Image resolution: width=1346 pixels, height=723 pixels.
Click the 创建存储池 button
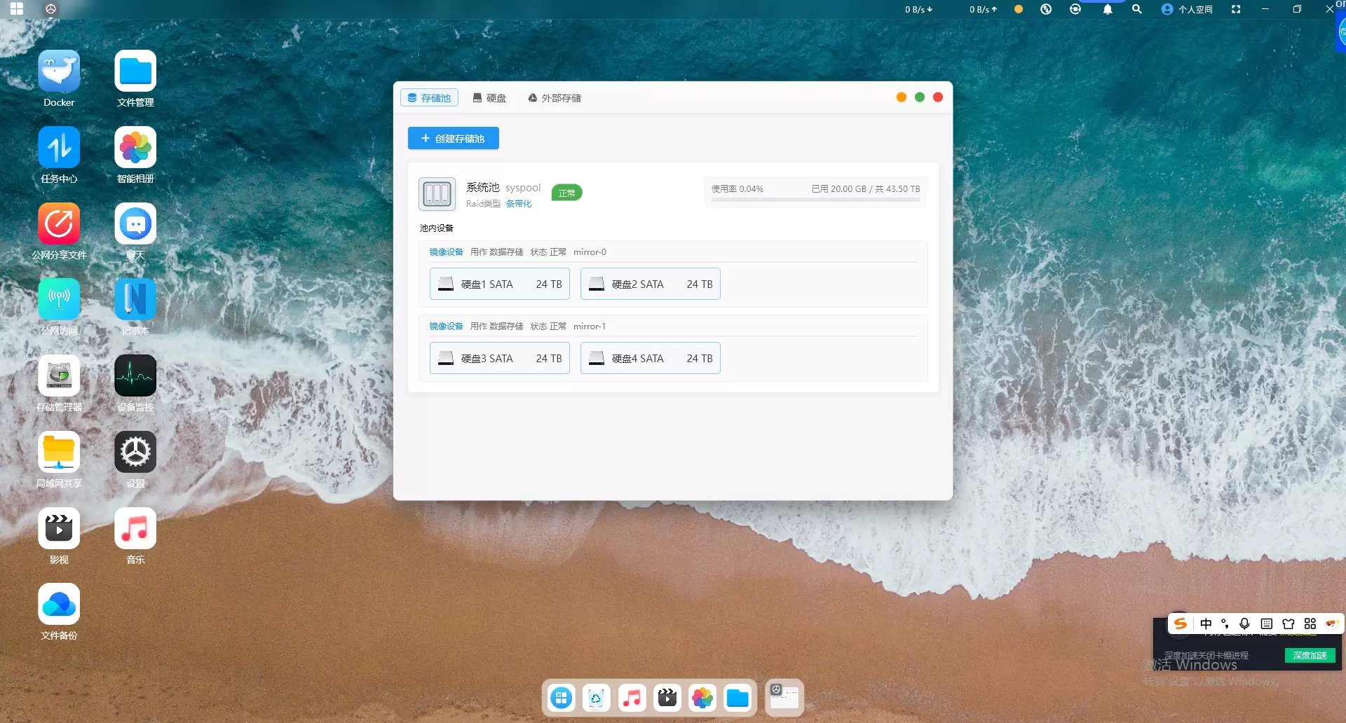454,139
